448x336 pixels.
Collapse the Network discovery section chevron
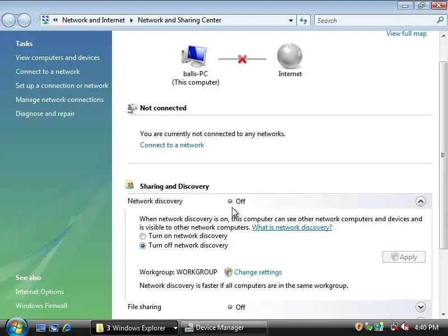(x=421, y=202)
